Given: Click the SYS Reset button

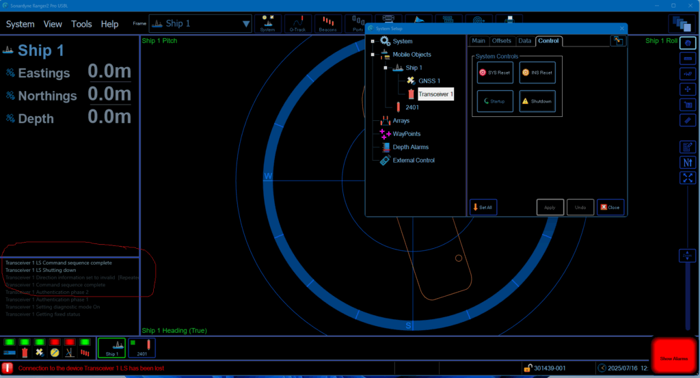Looking at the screenshot, I should (x=495, y=72).
